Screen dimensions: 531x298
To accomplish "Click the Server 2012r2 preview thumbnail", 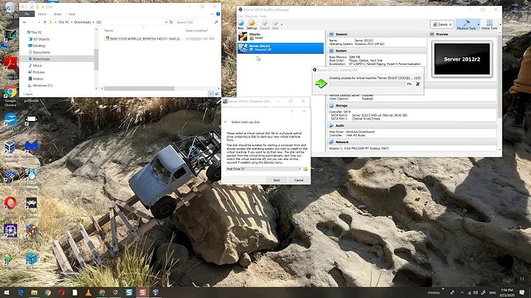I will 462,59.
